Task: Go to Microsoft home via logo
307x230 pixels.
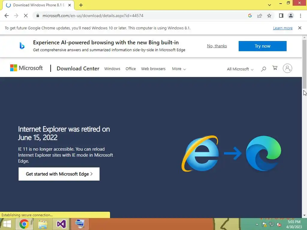Action: coord(26,68)
